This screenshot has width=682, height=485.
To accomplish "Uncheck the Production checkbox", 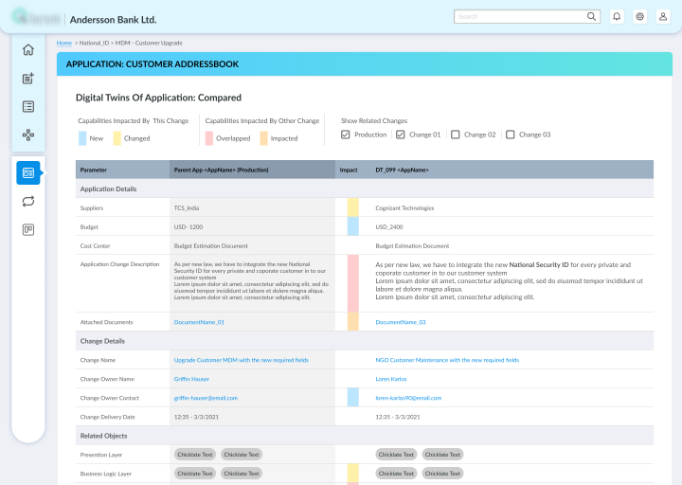I will tap(346, 135).
